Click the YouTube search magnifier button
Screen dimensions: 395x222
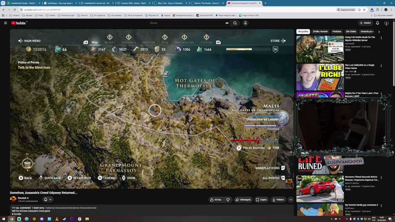235,23
